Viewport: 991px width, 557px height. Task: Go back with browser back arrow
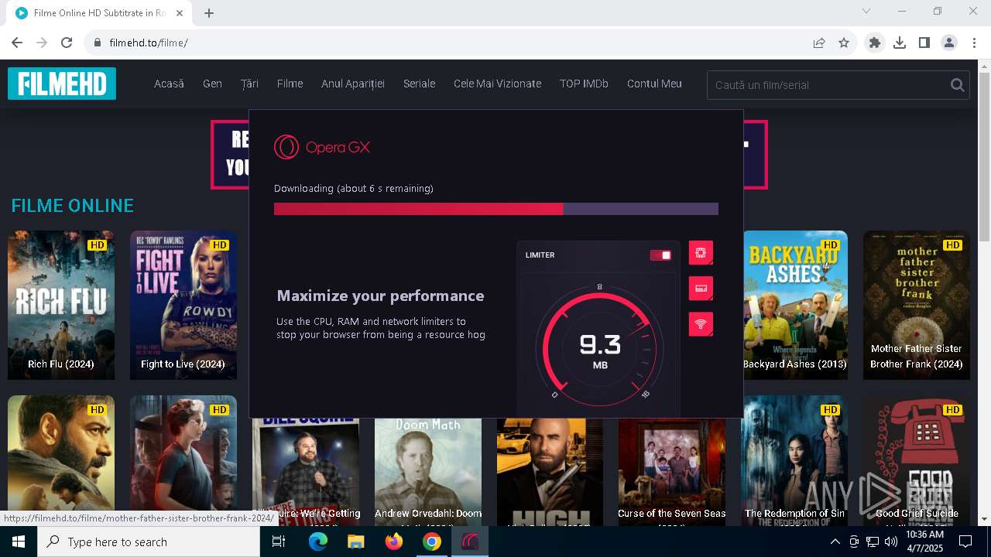17,43
